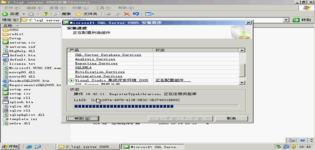
Task: Select the redist folder icon
Action: (x=6, y=34)
